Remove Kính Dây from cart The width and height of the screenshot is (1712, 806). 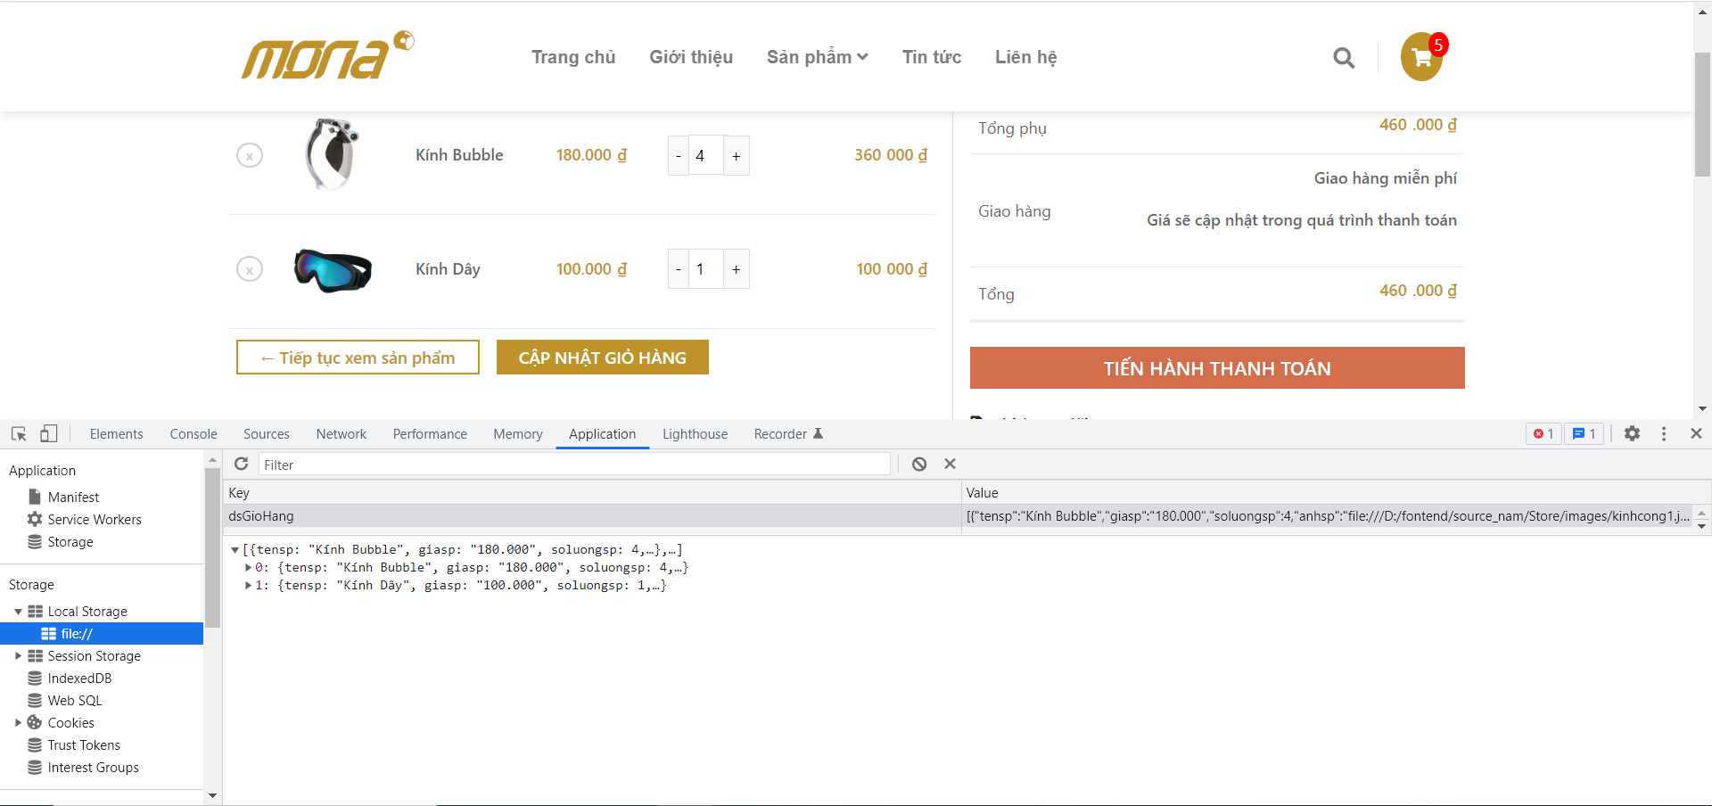(250, 269)
